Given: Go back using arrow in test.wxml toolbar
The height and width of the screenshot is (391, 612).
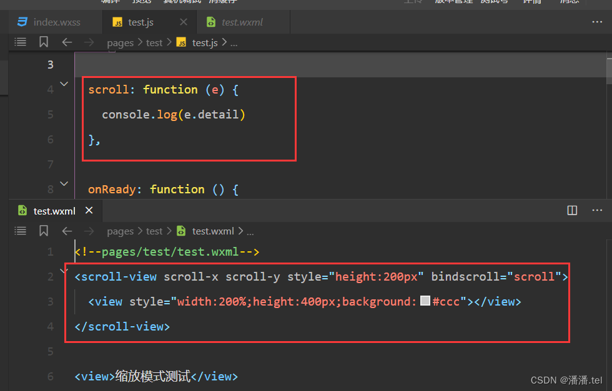Looking at the screenshot, I should click(67, 231).
